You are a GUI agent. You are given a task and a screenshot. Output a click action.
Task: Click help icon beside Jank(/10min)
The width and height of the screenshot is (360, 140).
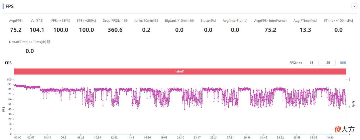click(156, 21)
